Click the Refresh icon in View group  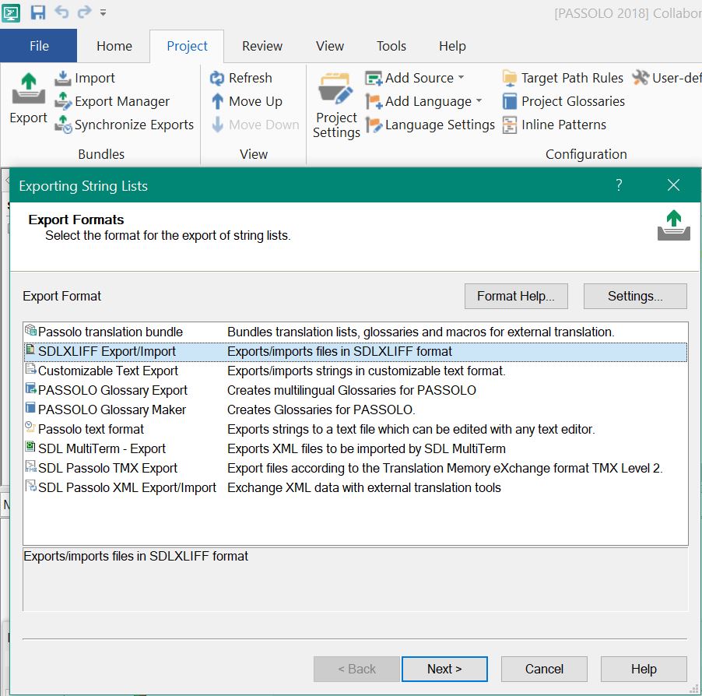point(216,78)
